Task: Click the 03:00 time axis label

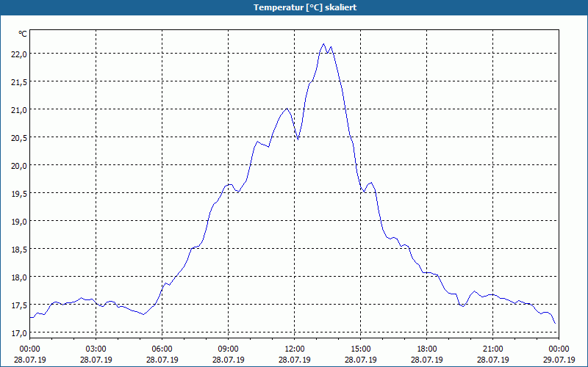Action: [96, 349]
